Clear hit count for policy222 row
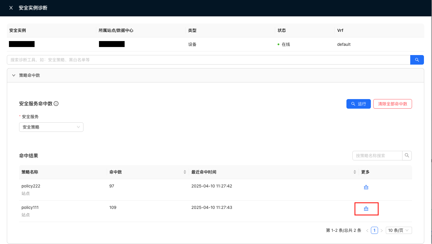This screenshot has width=432, height=244. click(366, 187)
